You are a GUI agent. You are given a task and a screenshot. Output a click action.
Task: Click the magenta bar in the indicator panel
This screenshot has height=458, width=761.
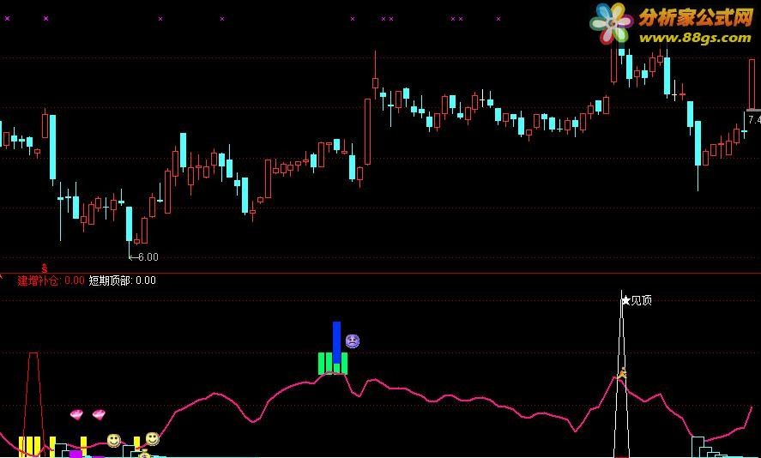[x=75, y=454]
